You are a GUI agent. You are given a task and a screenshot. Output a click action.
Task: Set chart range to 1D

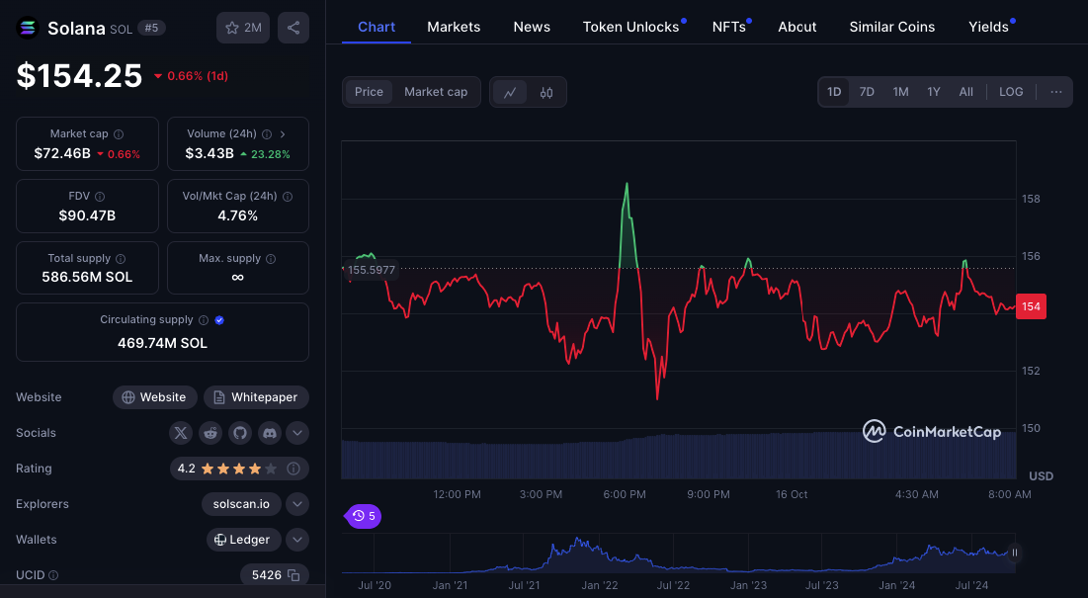(x=834, y=92)
